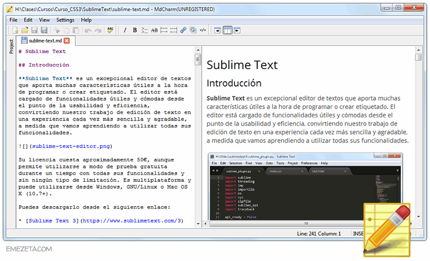Minimize the MdCharm window
This screenshot has width=430, height=261.
(386, 8)
